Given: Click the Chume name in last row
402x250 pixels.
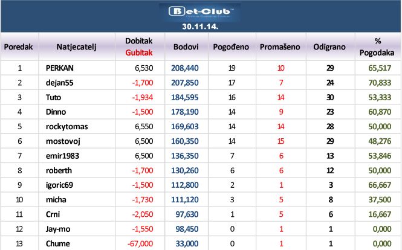Looking at the screenshot, I should pos(57,243).
